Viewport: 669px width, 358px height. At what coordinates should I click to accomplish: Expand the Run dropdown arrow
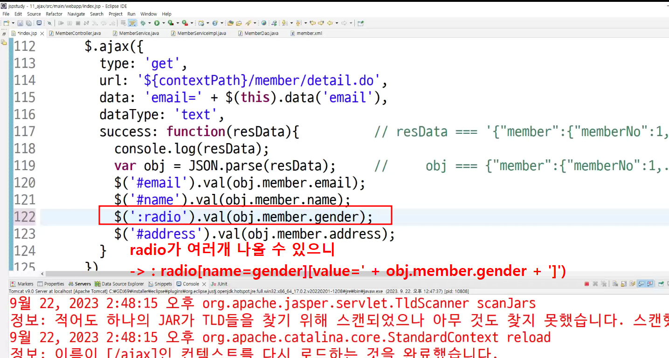tap(164, 23)
